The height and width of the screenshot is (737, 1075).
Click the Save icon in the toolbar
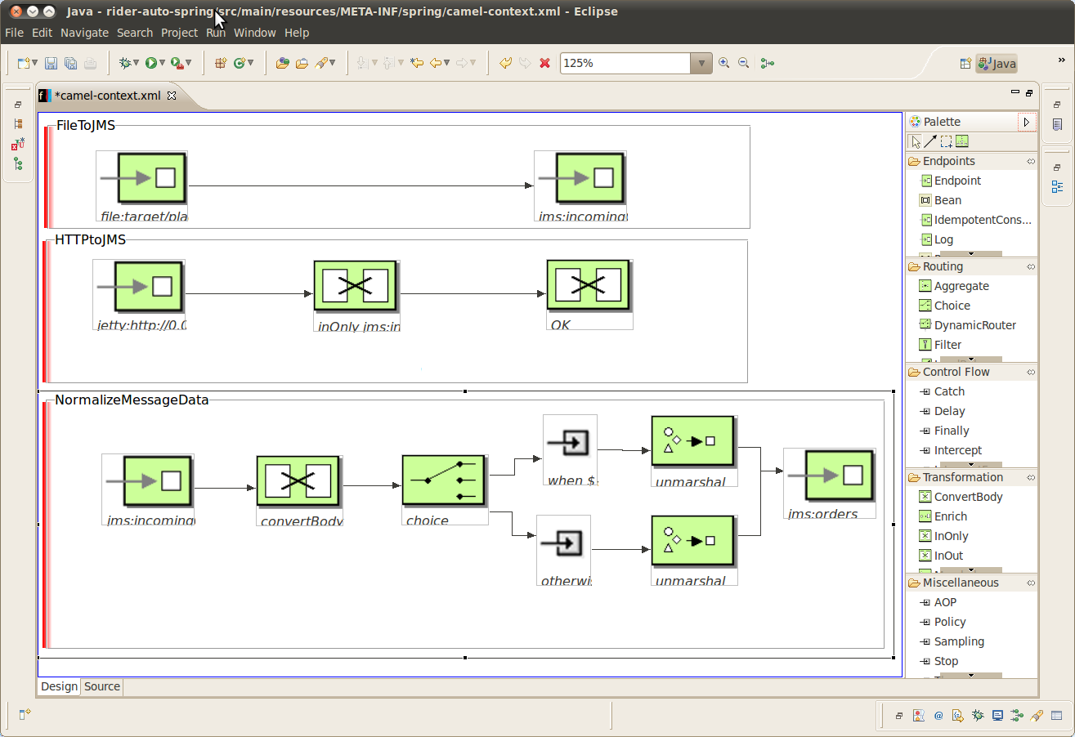(51, 63)
